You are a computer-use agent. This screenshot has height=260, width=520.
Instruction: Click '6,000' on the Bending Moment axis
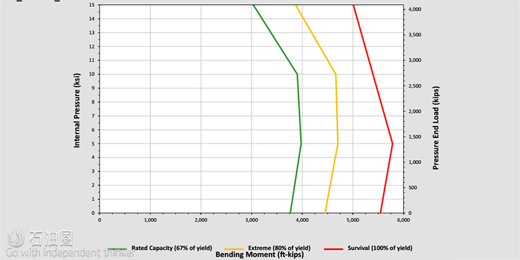(x=403, y=220)
